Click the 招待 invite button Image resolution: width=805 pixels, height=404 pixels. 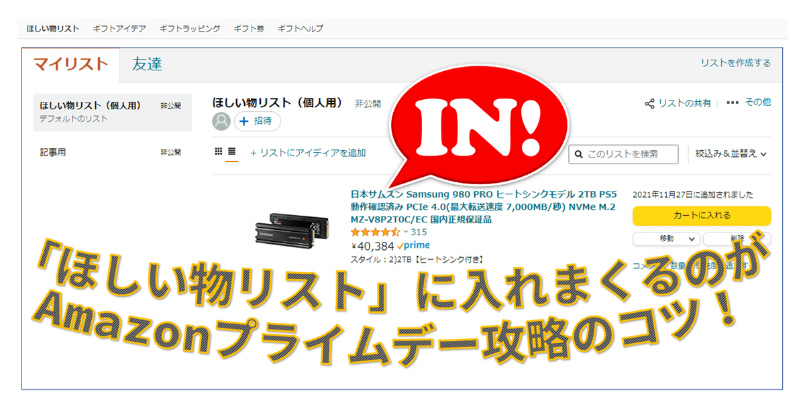(258, 121)
